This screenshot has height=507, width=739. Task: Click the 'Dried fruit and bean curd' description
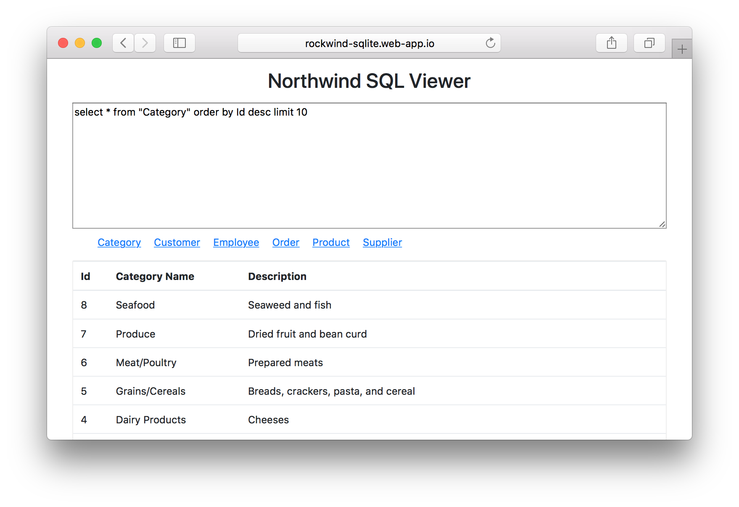coord(307,334)
